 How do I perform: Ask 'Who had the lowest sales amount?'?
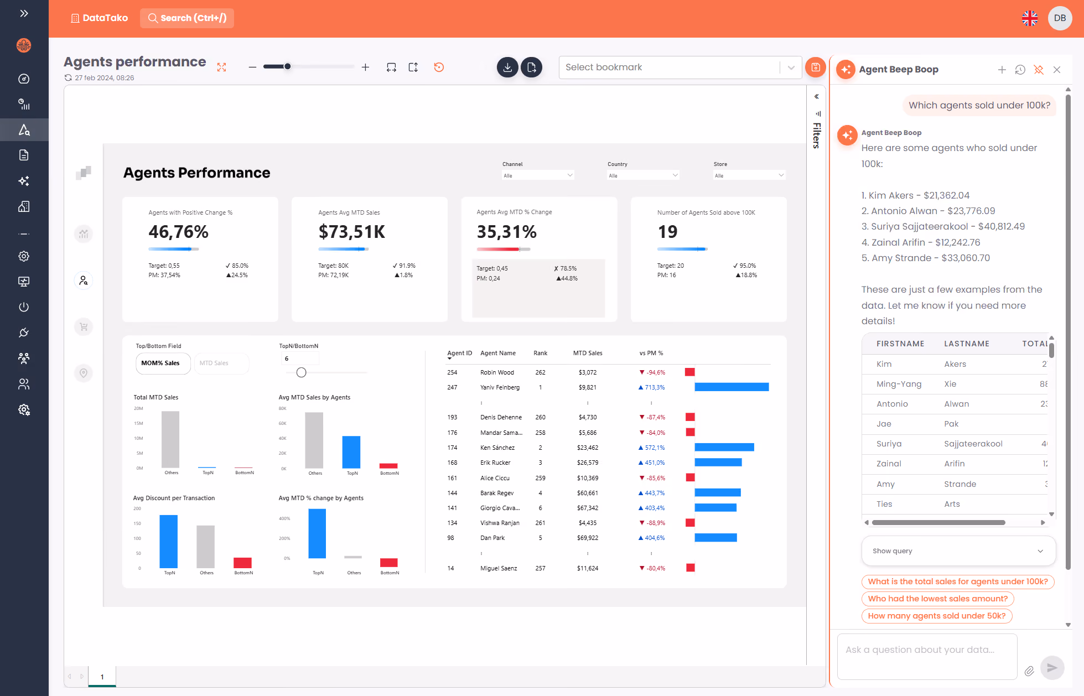point(938,599)
